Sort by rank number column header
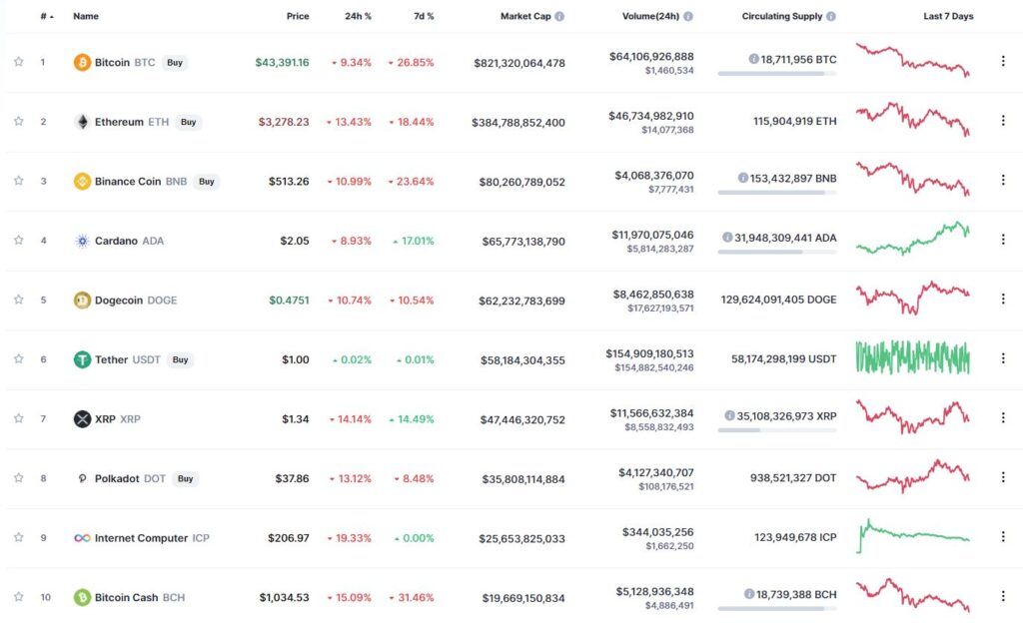Viewport: 1023px width, 625px height. [x=46, y=16]
